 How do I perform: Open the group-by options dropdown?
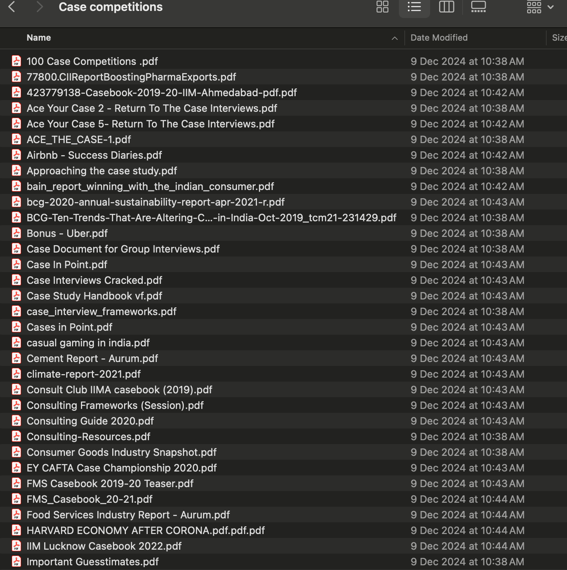pos(540,7)
